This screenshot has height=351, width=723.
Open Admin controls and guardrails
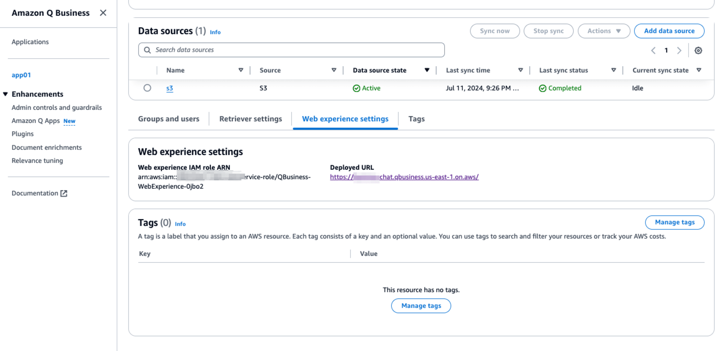pyautogui.click(x=57, y=108)
